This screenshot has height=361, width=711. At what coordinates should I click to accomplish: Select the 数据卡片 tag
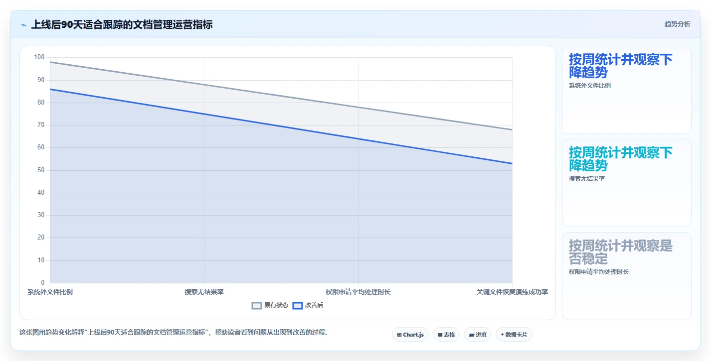pos(514,335)
